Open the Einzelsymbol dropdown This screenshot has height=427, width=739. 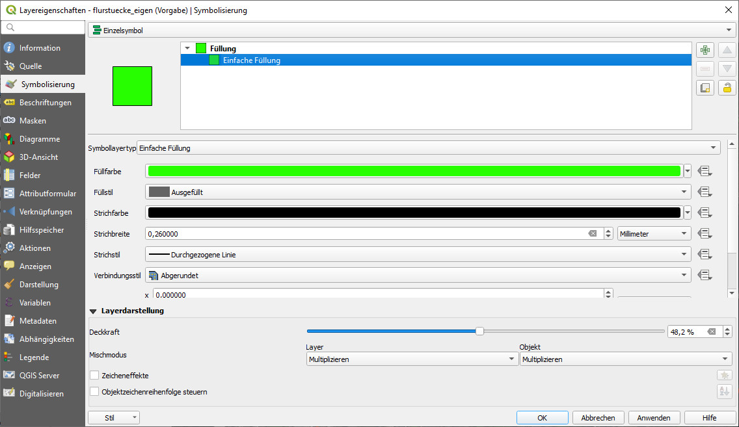click(x=731, y=29)
